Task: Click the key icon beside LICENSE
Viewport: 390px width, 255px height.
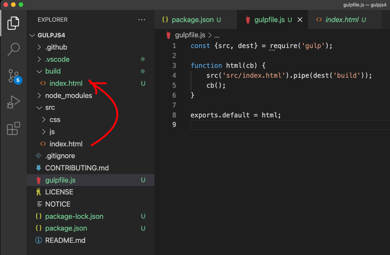Action: (38, 192)
